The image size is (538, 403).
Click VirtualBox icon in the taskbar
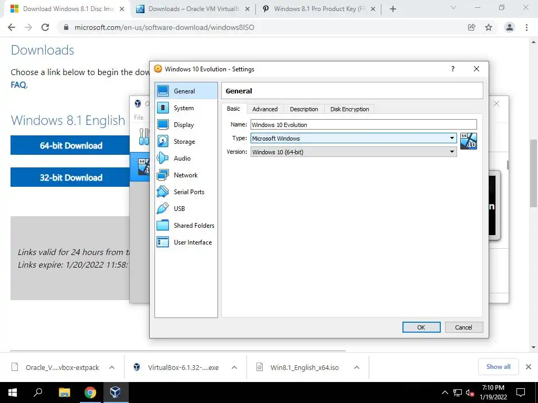115,393
